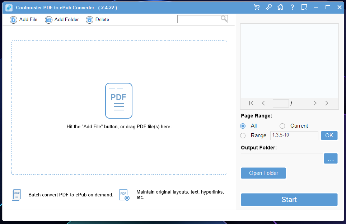Open the register key icon
Image resolution: width=346 pixels, height=224 pixels.
point(268,7)
